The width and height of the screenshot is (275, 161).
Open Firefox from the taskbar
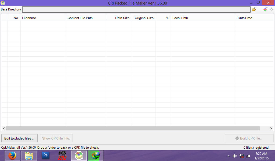[12, 156]
